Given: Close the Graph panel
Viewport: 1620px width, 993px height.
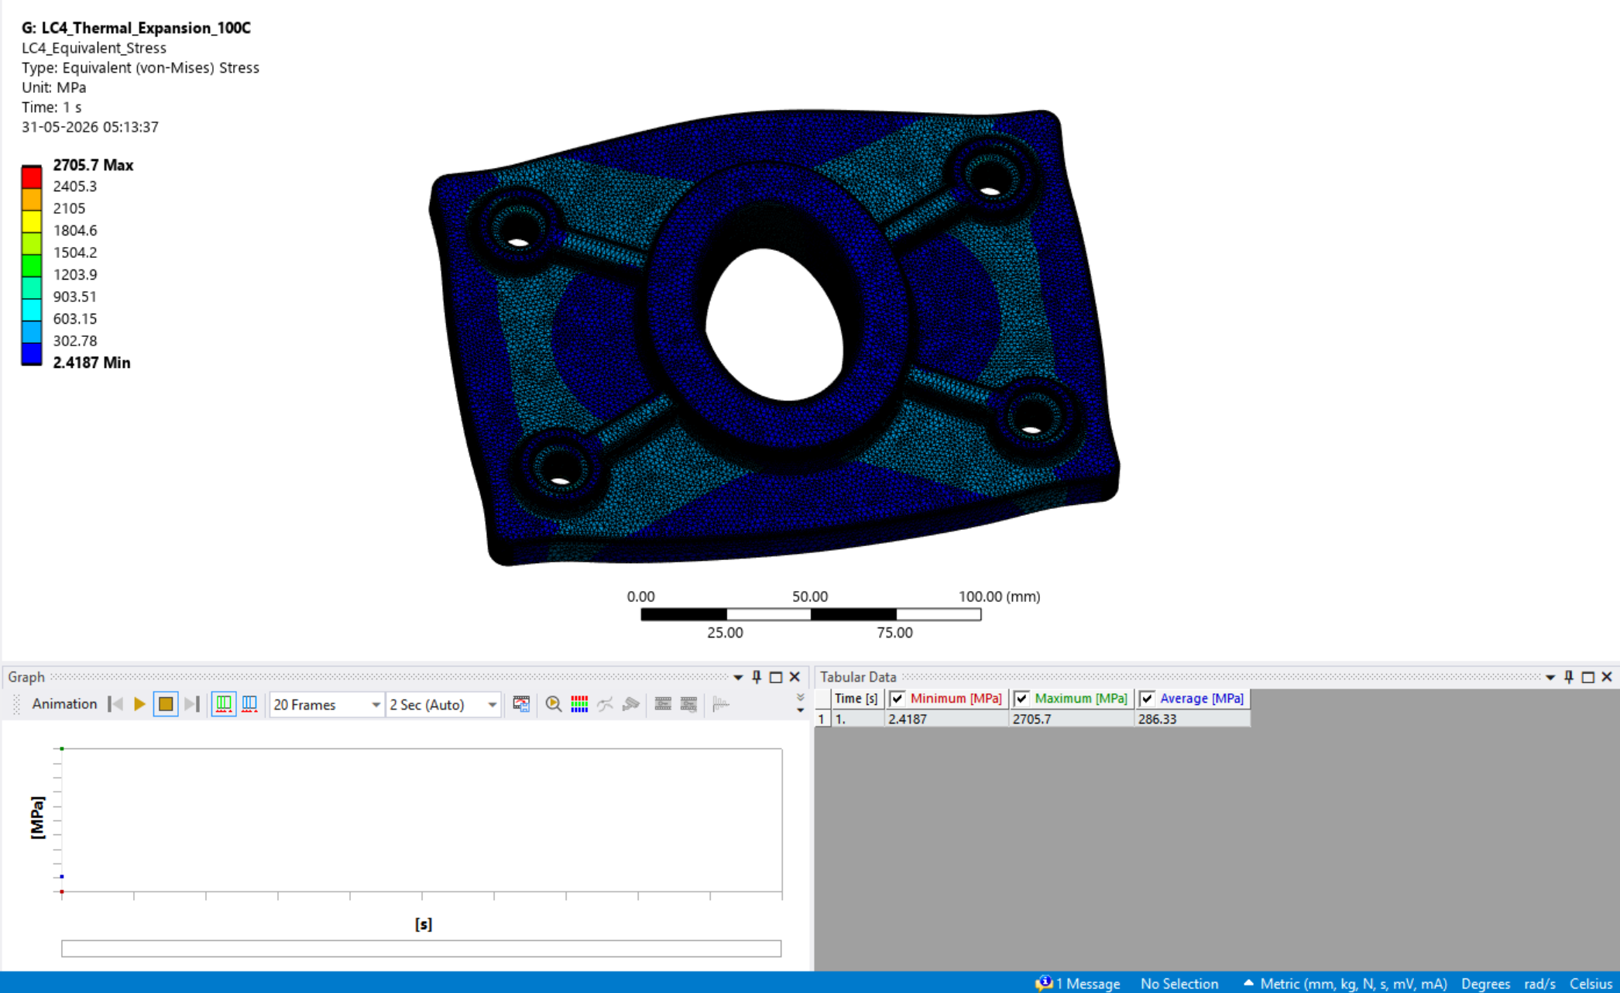Looking at the screenshot, I should click(795, 677).
